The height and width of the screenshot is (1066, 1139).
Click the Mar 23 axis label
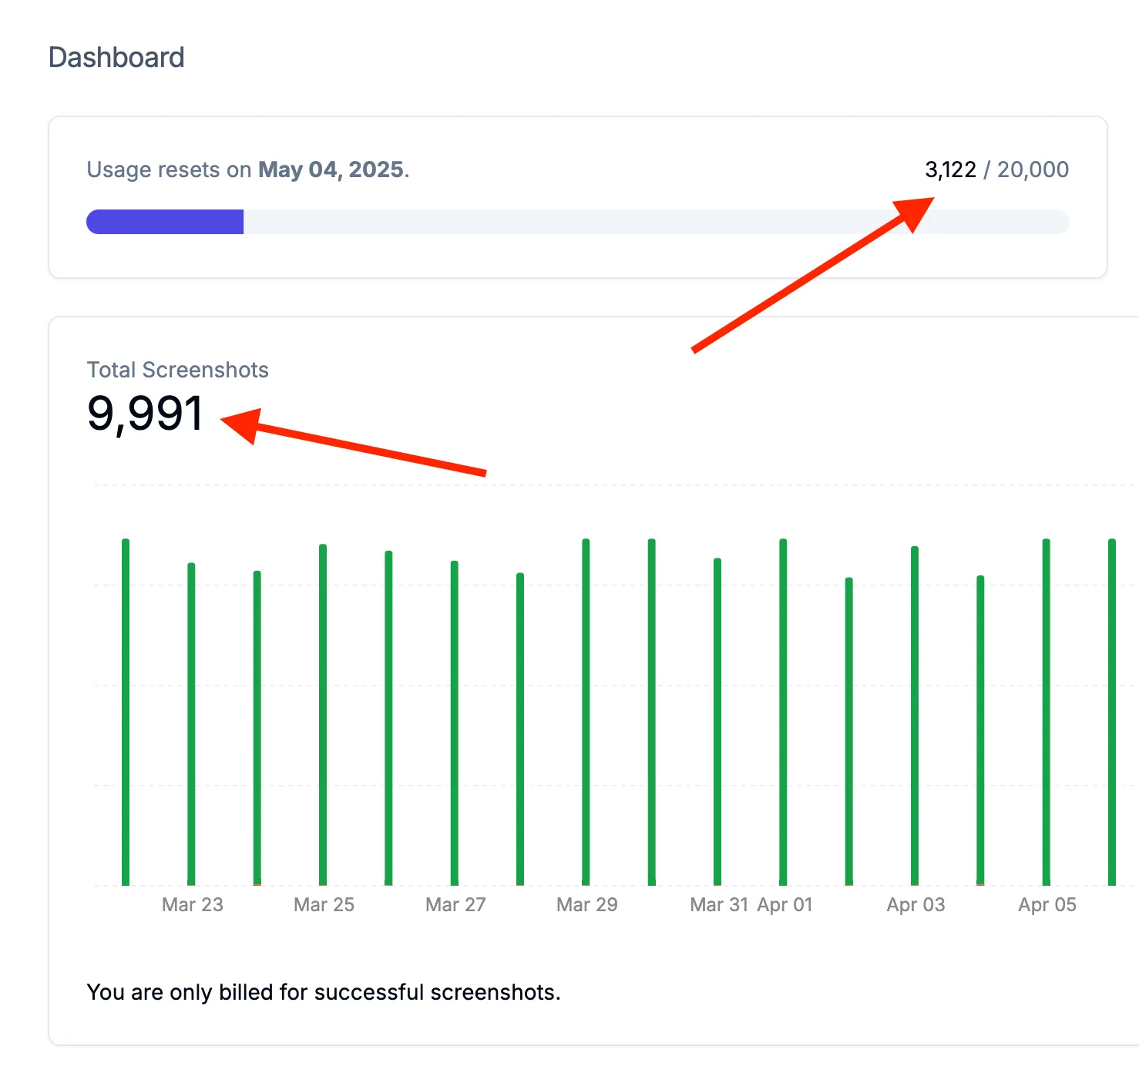point(193,904)
